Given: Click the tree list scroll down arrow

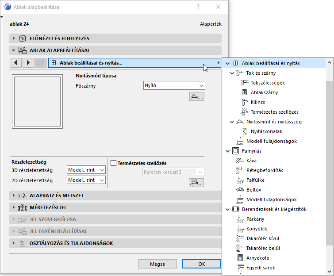Looking at the screenshot, I should tap(329, 272).
